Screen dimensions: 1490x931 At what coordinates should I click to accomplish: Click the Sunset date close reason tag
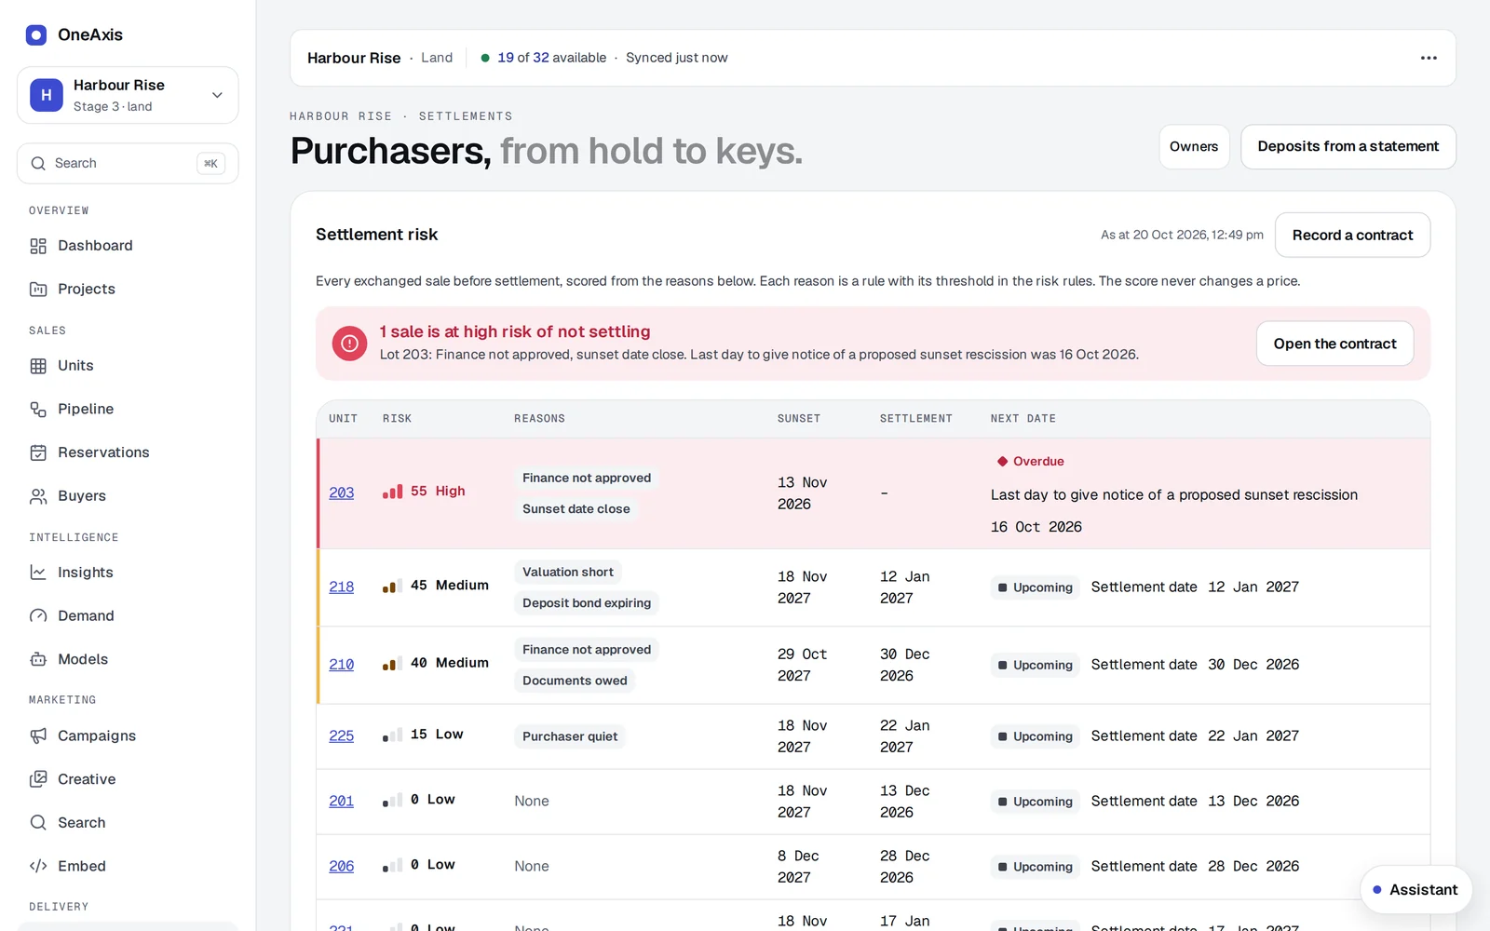(x=576, y=509)
